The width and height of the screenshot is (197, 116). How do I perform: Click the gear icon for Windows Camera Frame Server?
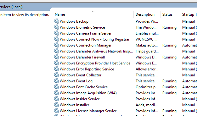coord(57,33)
